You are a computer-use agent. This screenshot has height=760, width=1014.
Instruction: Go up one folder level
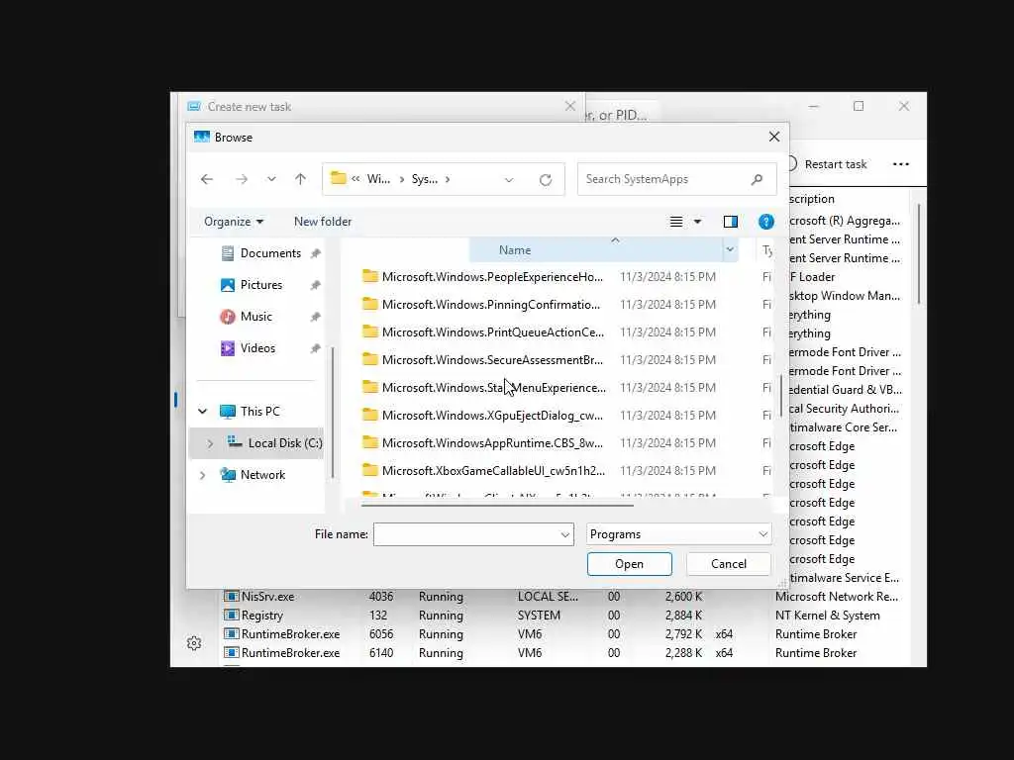(300, 179)
